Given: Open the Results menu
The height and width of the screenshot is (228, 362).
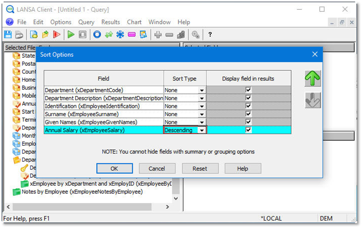Looking at the screenshot, I should [111, 22].
